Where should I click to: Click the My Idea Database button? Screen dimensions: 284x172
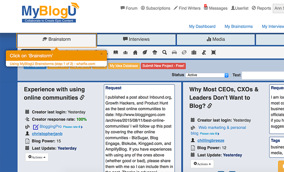click(124, 66)
